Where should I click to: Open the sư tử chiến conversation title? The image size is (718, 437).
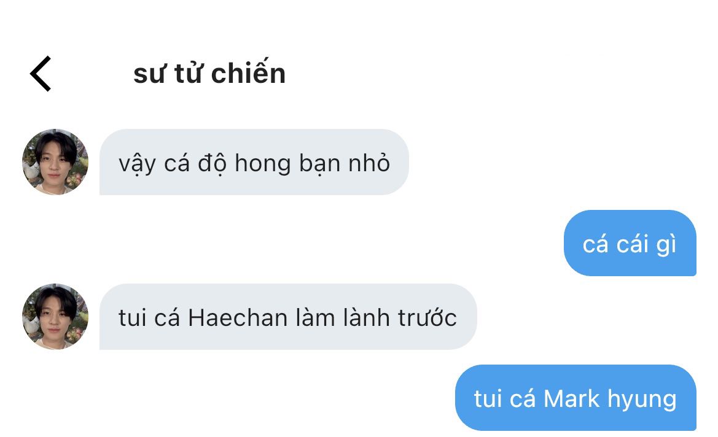209,74
